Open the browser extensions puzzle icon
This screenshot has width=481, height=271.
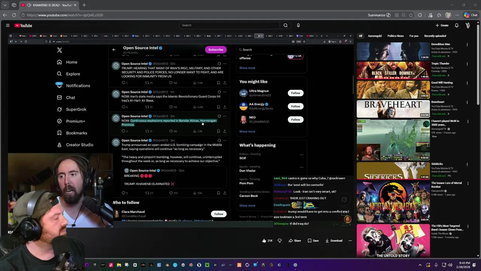(420, 15)
